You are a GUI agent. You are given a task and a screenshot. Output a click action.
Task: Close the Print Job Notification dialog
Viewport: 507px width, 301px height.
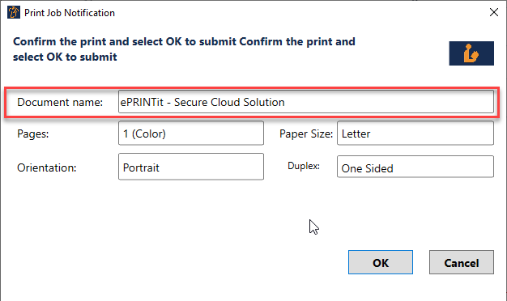pyautogui.click(x=494, y=13)
